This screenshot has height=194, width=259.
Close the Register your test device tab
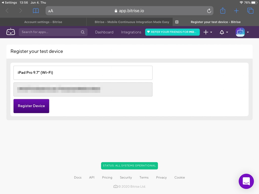[177, 22]
